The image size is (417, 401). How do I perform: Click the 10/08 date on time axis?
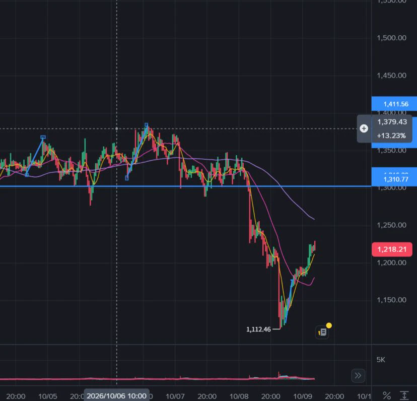tap(239, 396)
